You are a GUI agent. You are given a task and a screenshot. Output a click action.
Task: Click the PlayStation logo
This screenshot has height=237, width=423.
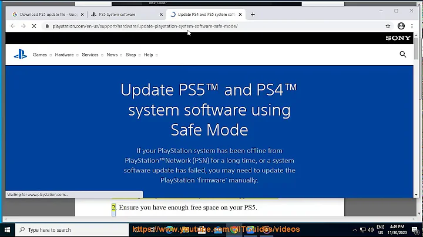(x=21, y=54)
